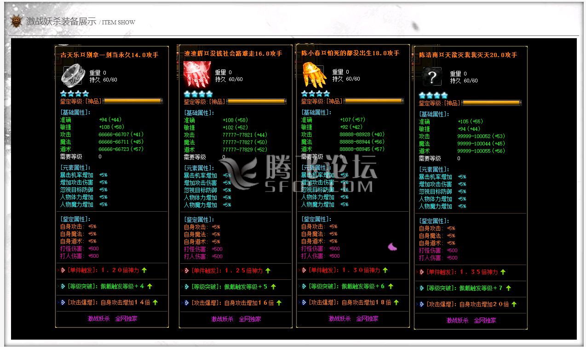Screen dimensions: 586x347
Task: Click the question mark item icon
Action: [432, 77]
